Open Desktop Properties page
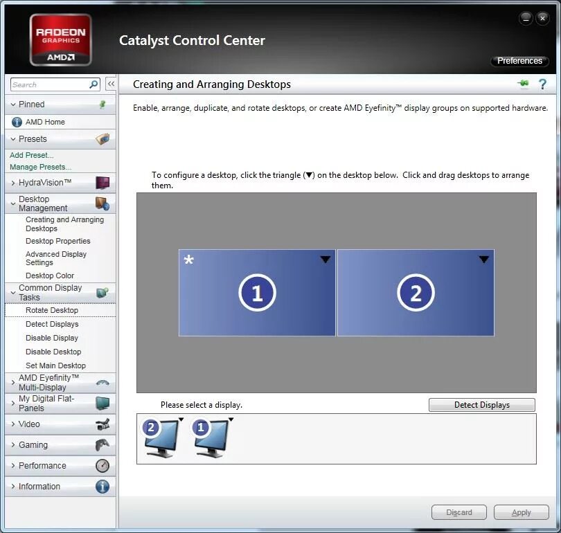Viewport: 561px width, 533px height. [58, 242]
